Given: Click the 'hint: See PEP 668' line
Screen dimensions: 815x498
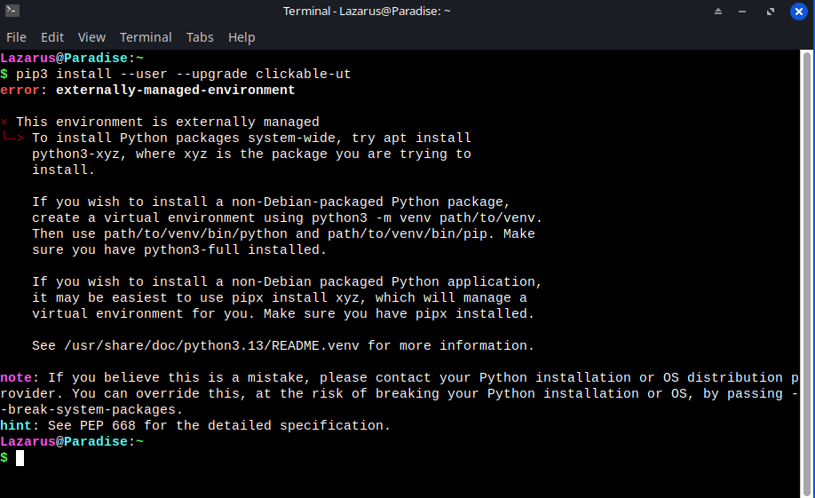Looking at the screenshot, I should tap(195, 426).
